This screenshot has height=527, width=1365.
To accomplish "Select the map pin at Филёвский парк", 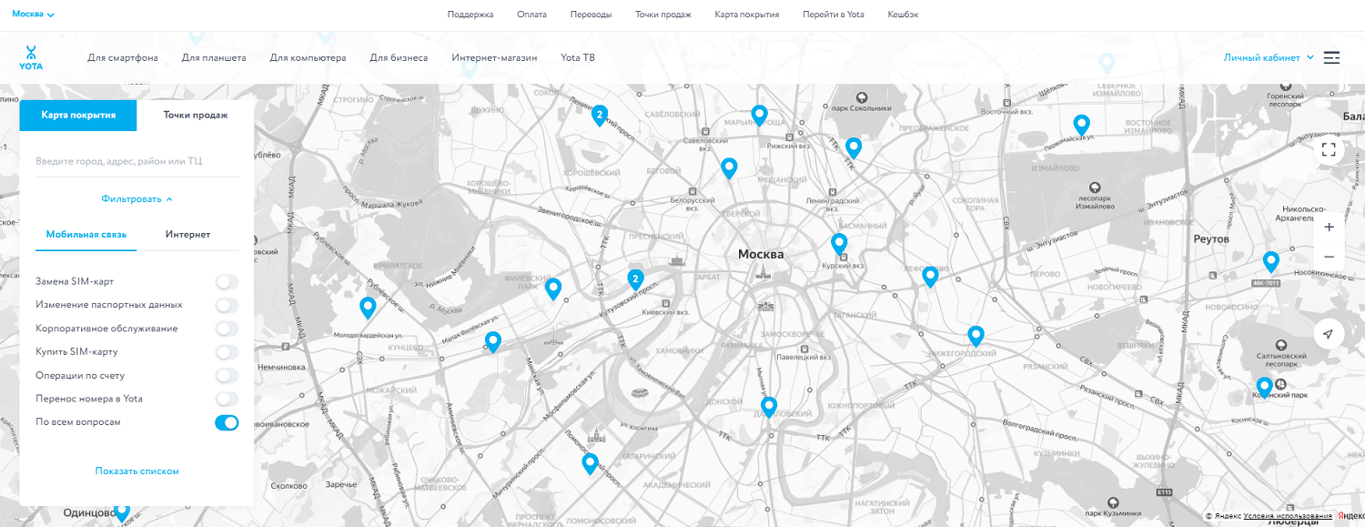I will point(553,289).
